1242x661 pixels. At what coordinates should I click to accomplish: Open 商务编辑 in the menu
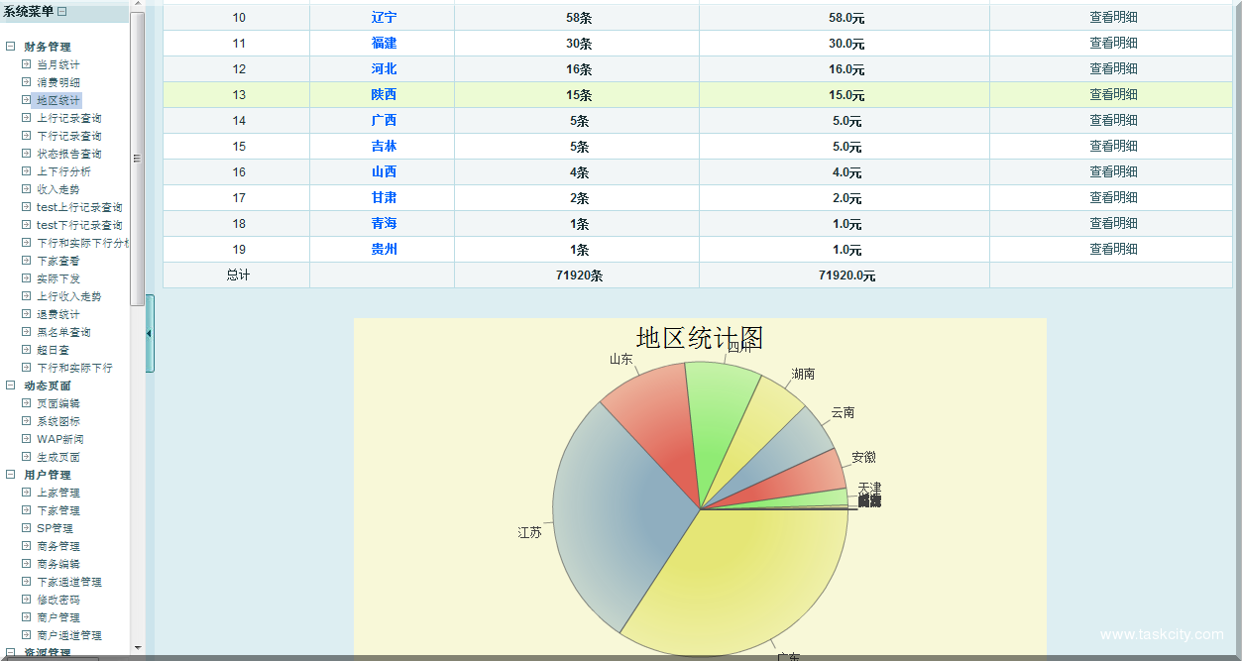58,564
